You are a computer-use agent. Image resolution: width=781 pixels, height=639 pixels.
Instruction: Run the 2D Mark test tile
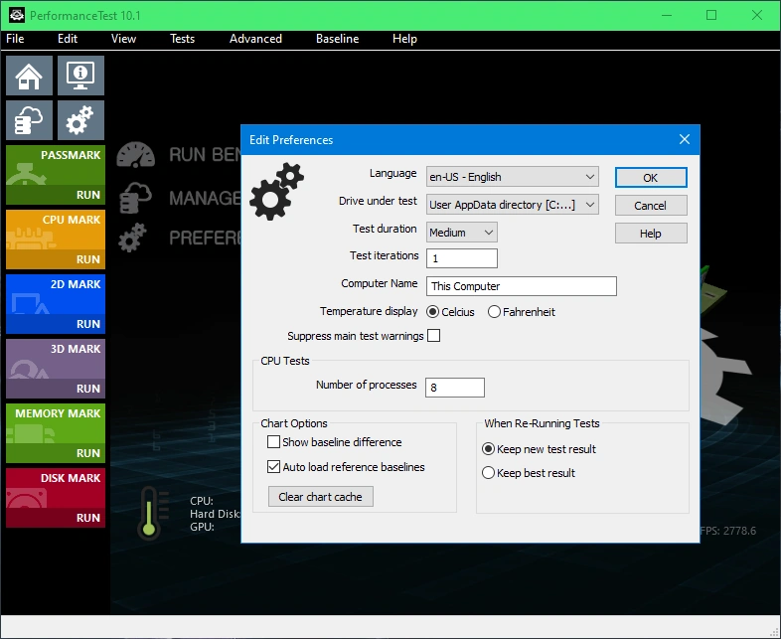[x=56, y=304]
